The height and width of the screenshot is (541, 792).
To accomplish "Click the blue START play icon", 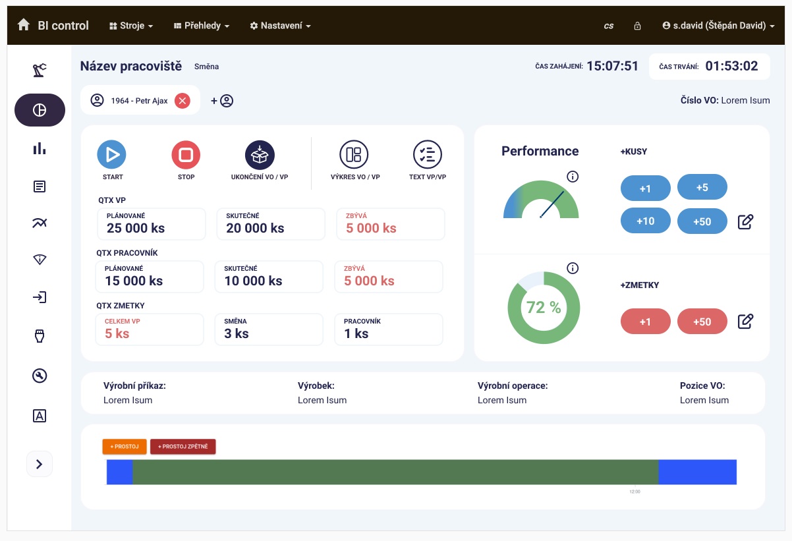I will pos(112,155).
